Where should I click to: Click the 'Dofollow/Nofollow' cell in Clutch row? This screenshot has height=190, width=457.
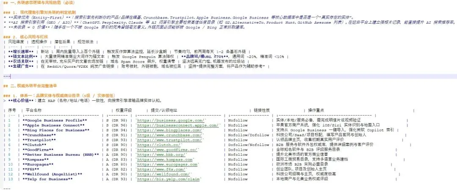[249, 145]
